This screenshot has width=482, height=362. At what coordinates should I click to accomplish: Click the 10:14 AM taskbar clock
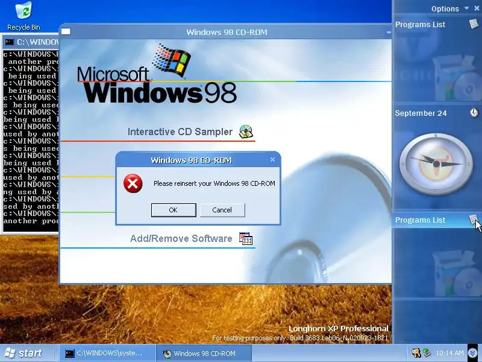tap(449, 353)
